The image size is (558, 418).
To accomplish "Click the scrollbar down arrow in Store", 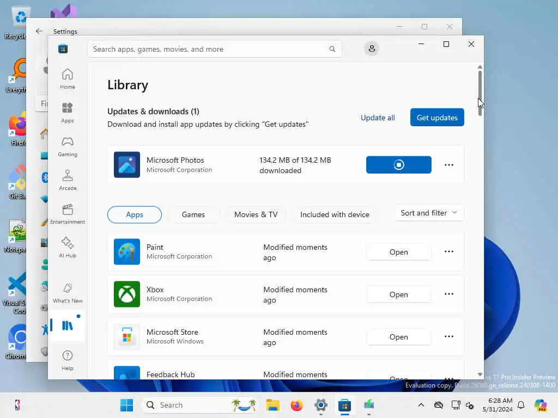I will click(x=480, y=374).
